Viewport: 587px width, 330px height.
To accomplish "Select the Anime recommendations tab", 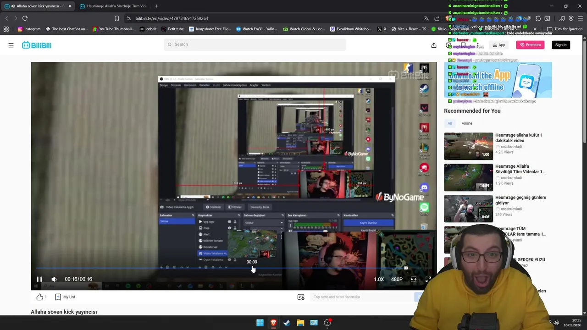I will coord(467,123).
